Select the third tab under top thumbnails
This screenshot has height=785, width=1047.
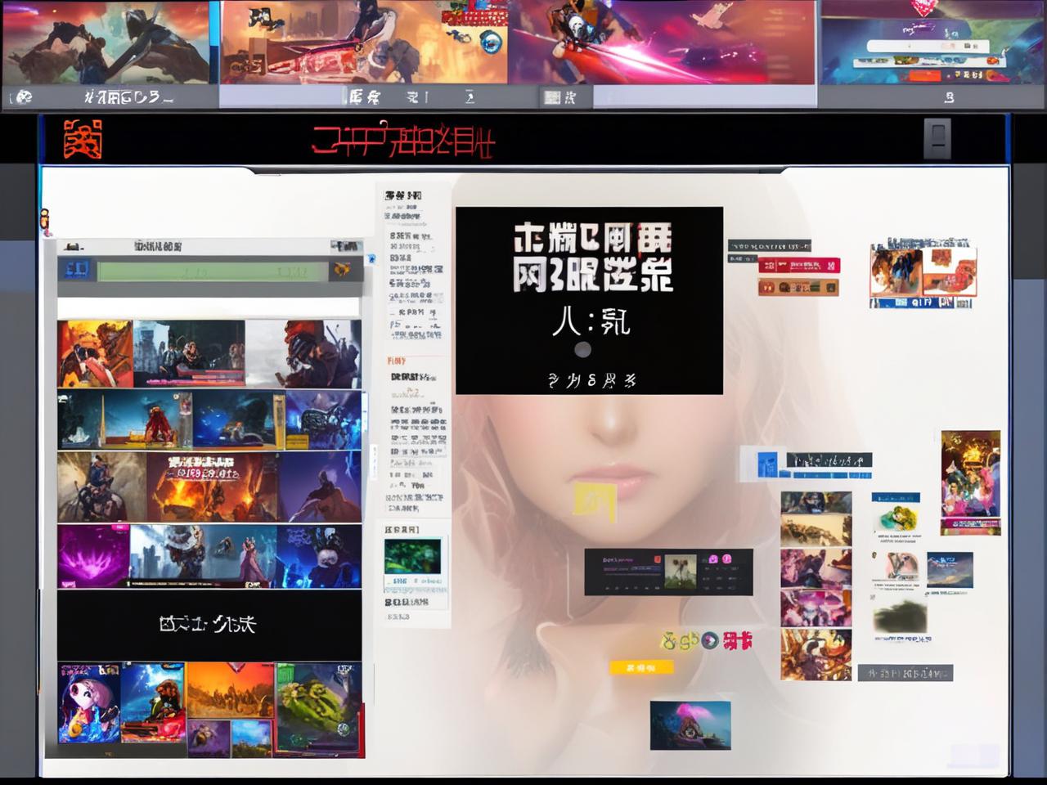coord(560,97)
